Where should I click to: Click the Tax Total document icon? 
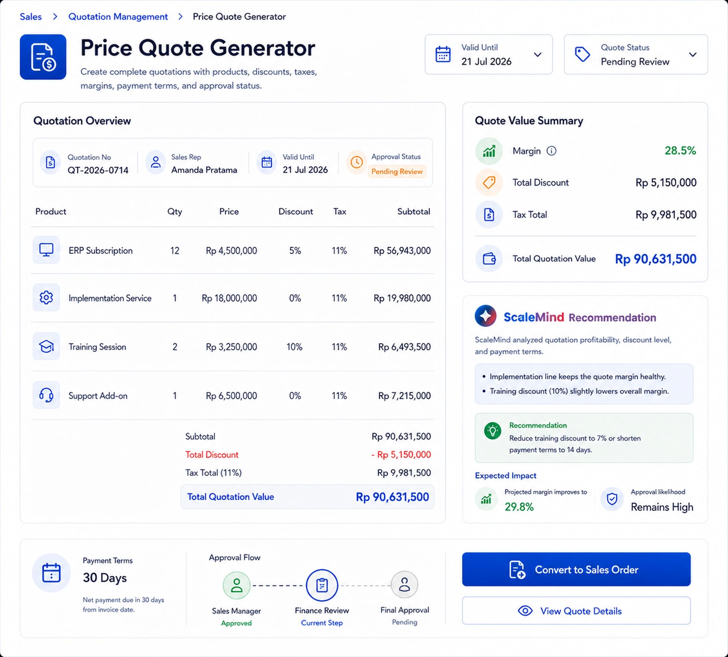pyautogui.click(x=489, y=214)
